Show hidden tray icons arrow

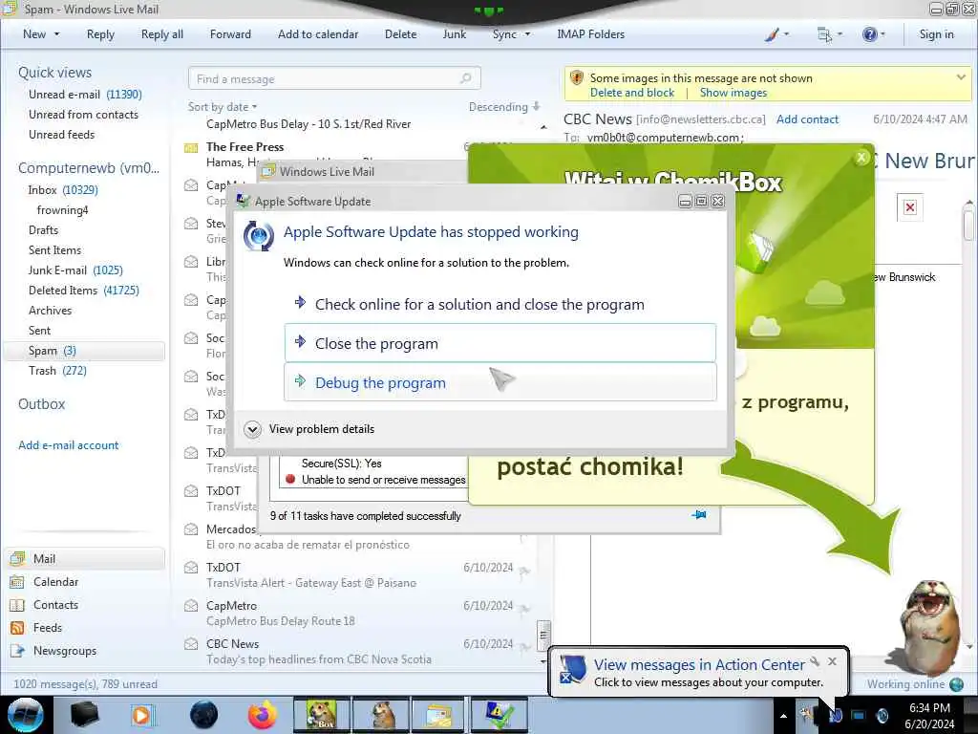tap(783, 716)
